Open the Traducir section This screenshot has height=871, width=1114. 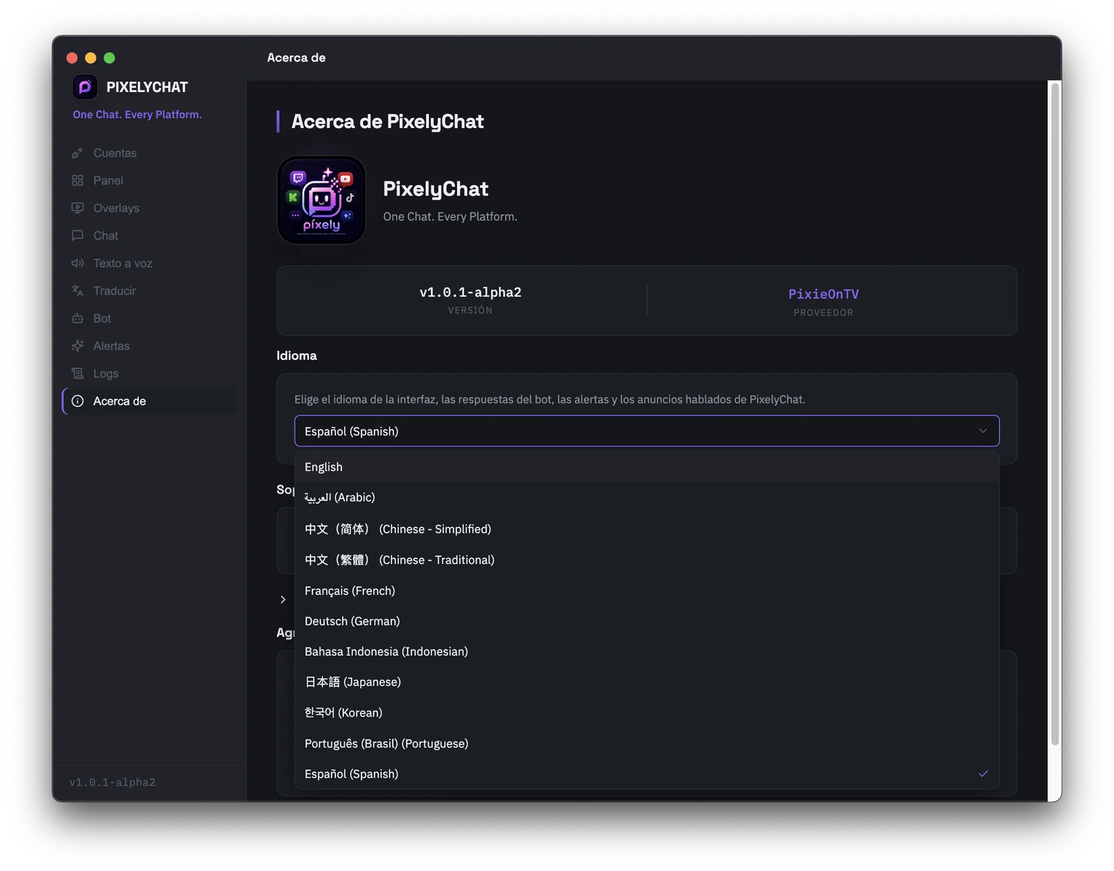click(149, 291)
